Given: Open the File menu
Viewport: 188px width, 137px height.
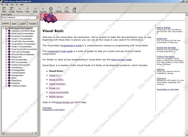Looking at the screenshot, I should (2, 5).
